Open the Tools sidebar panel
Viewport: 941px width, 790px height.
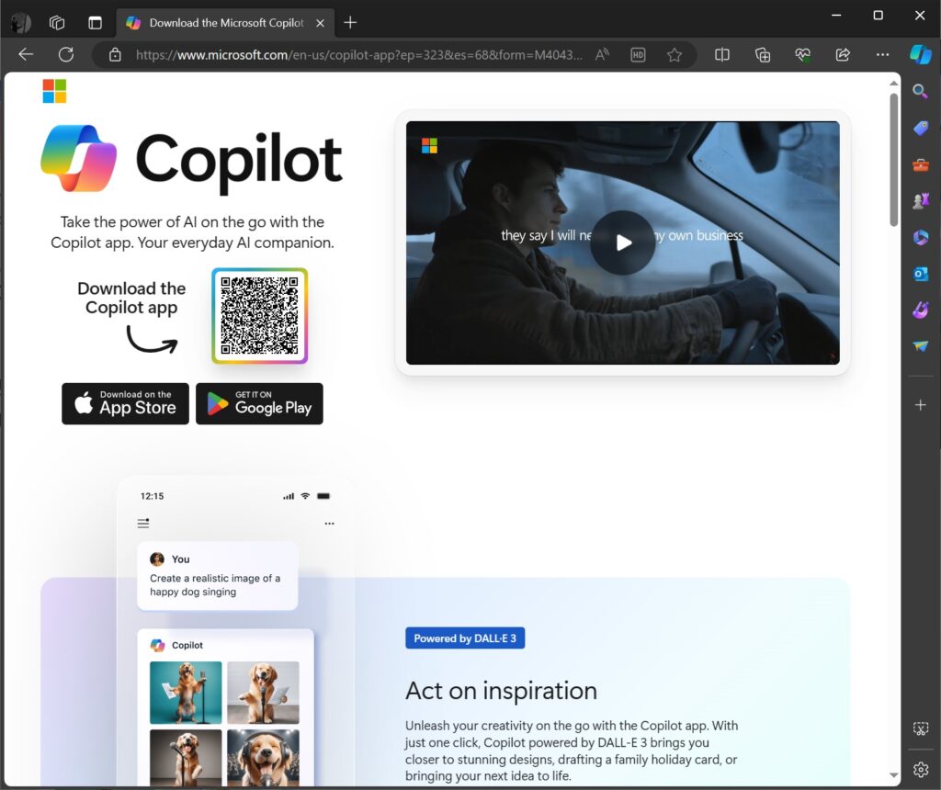coord(921,164)
